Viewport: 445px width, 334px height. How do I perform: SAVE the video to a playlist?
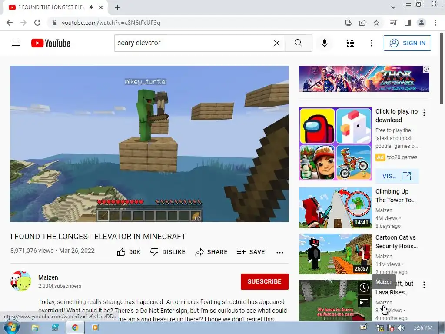(251, 252)
